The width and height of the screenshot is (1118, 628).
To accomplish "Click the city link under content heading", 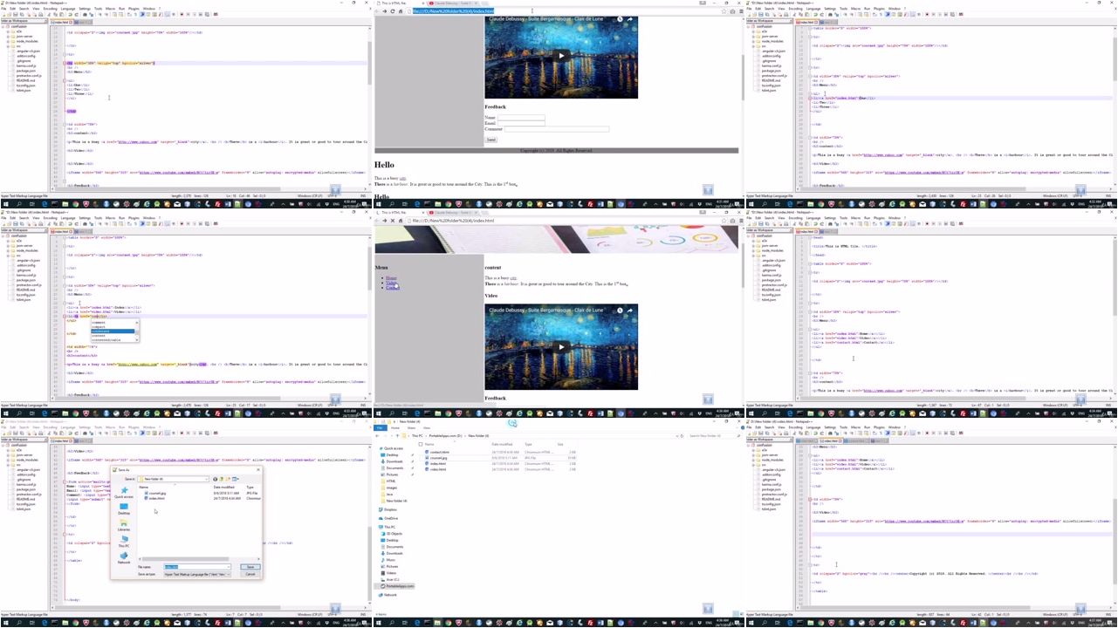I will click(x=513, y=278).
